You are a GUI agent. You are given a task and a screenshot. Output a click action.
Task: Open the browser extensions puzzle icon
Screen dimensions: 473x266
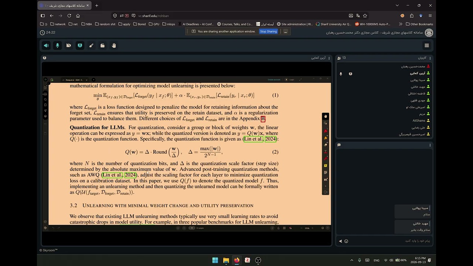pyautogui.click(x=412, y=16)
